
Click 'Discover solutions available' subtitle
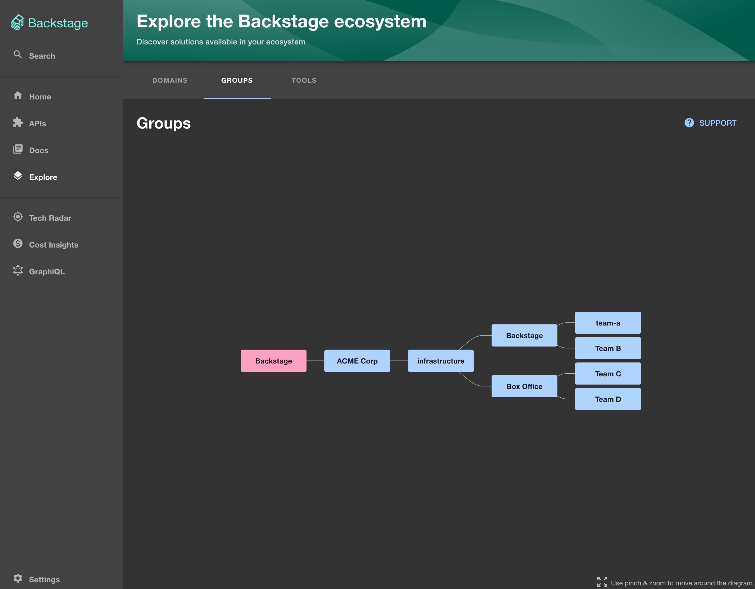pyautogui.click(x=221, y=42)
